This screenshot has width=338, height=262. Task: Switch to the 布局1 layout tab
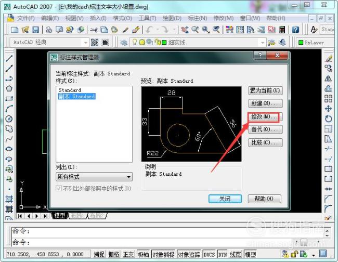pyautogui.click(x=78, y=215)
